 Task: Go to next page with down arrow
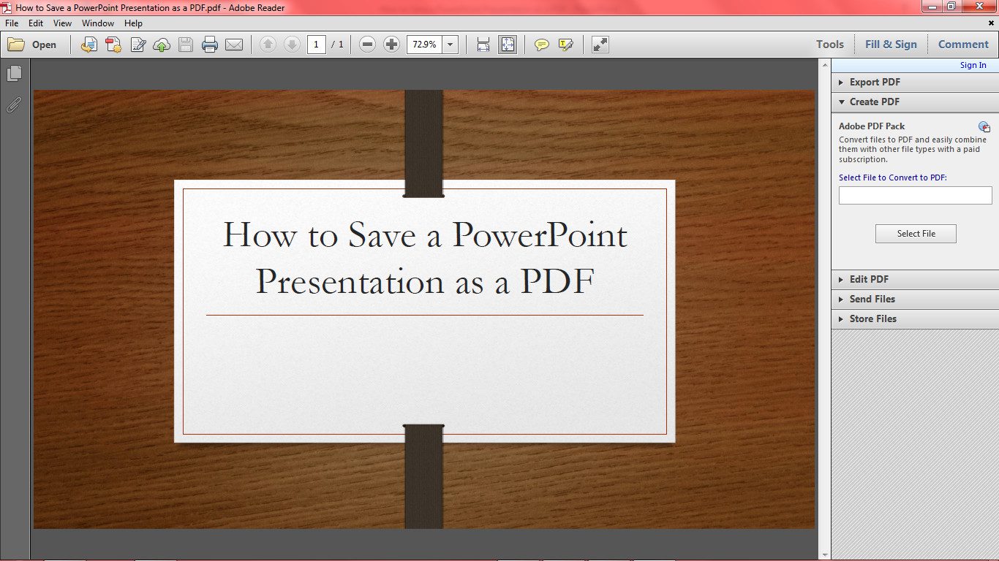(x=292, y=45)
